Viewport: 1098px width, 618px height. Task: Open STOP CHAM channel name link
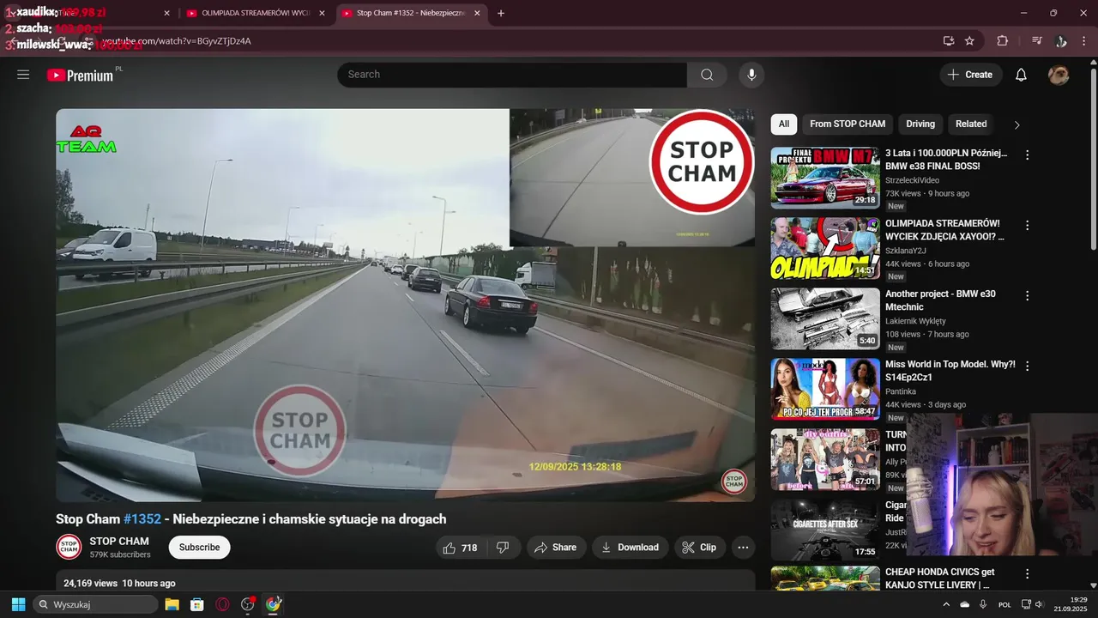119,542
